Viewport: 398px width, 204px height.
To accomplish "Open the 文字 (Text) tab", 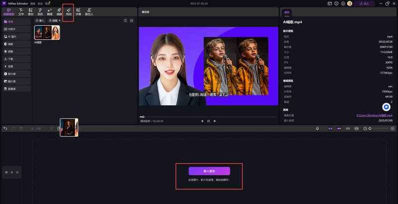I will pyautogui.click(x=21, y=12).
